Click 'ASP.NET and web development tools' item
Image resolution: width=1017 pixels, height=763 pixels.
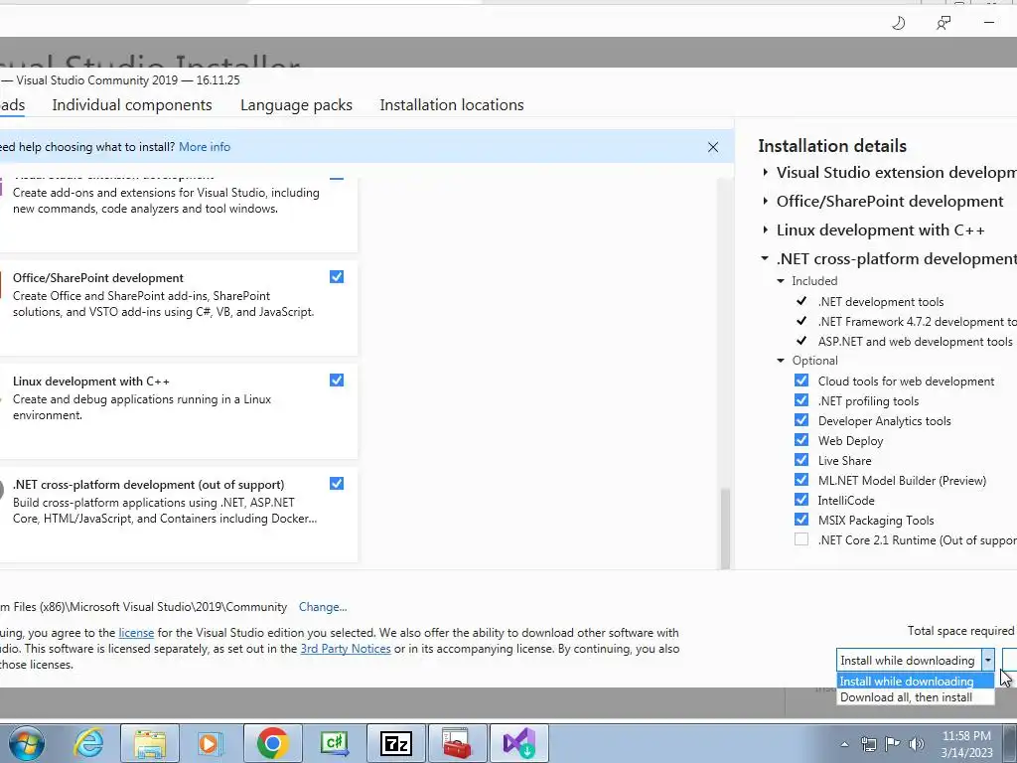915,342
